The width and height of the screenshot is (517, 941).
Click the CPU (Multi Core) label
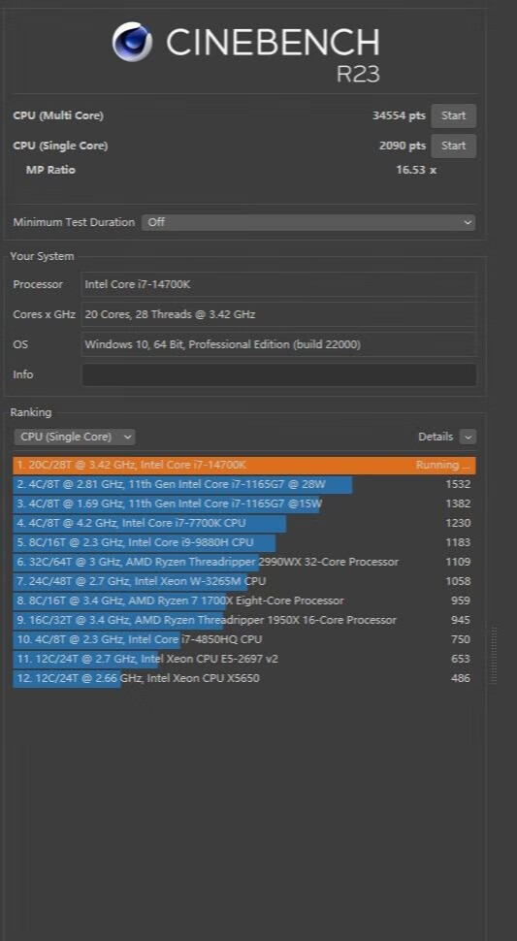pos(58,115)
